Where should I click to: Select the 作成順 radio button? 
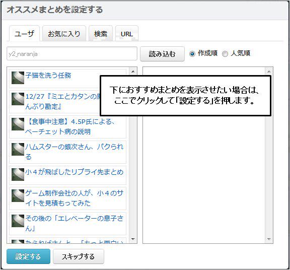[192, 54]
